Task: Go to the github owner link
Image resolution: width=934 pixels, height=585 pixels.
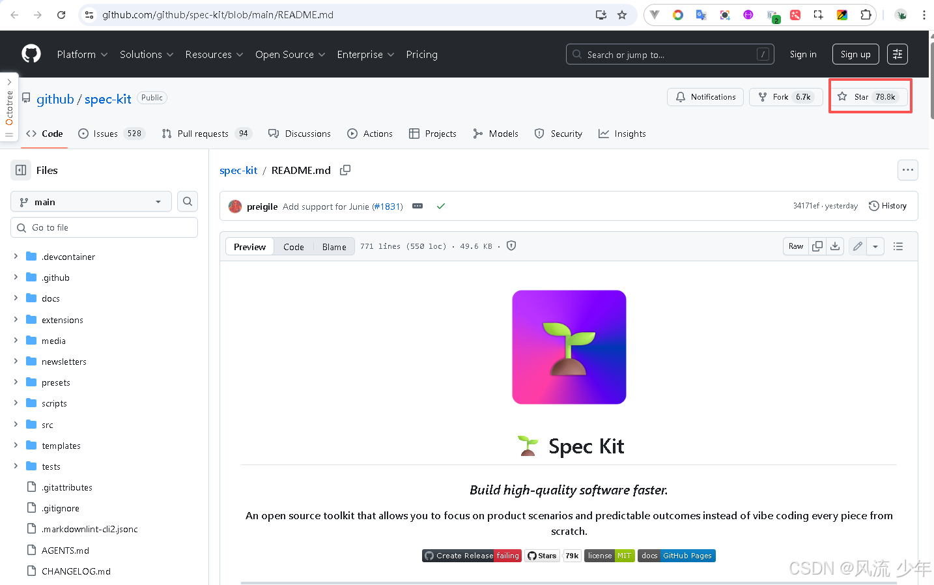Action: (55, 99)
